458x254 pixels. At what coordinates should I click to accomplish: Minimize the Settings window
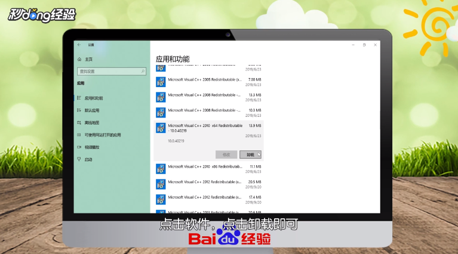[x=353, y=45]
